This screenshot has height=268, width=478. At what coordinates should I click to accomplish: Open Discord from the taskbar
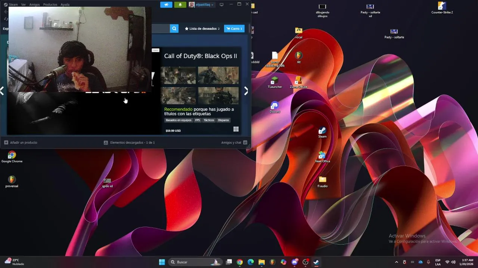point(295,262)
